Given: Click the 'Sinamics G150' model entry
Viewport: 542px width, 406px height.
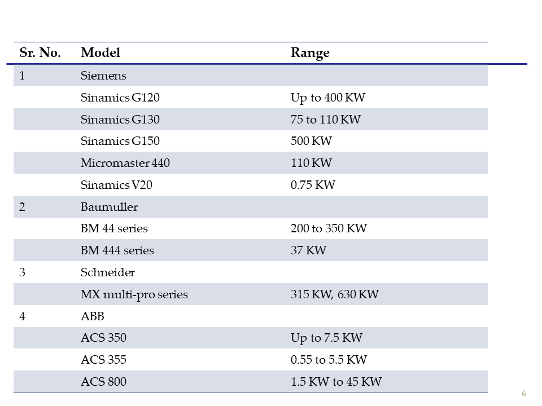Looking at the screenshot, I should tap(120, 141).
